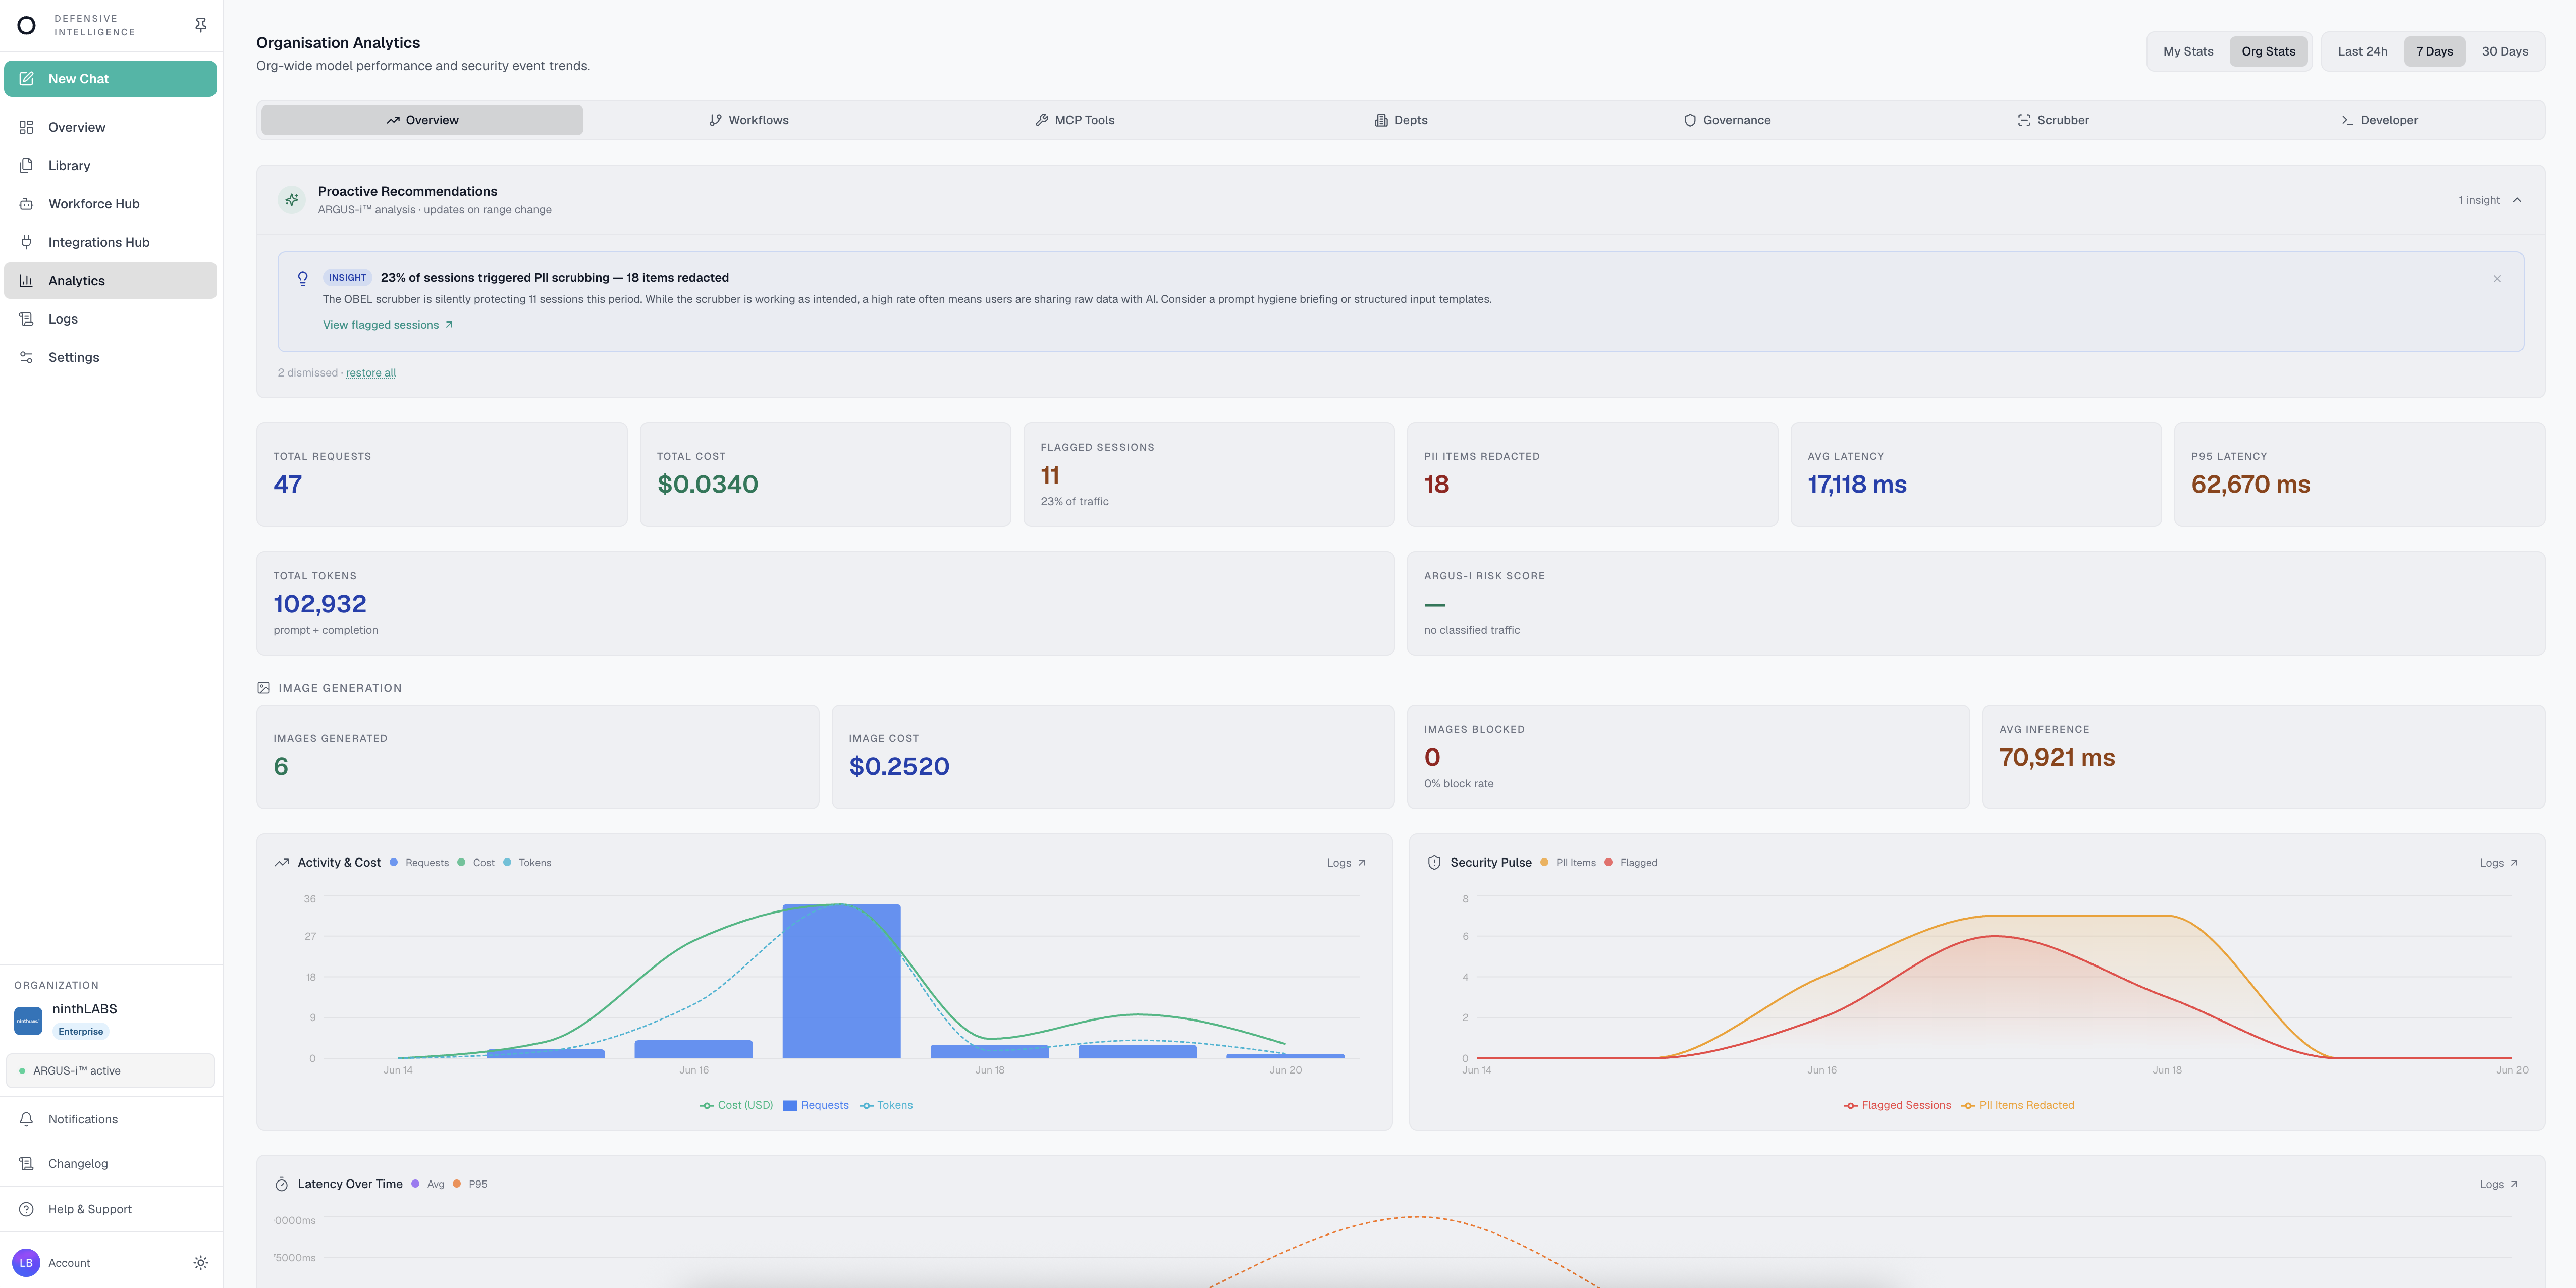
Task: Select Org Stats view
Action: 2268,51
